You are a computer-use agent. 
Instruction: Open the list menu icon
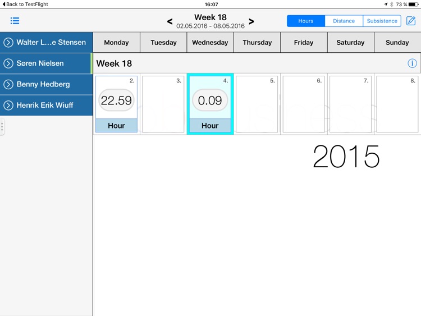(x=15, y=21)
